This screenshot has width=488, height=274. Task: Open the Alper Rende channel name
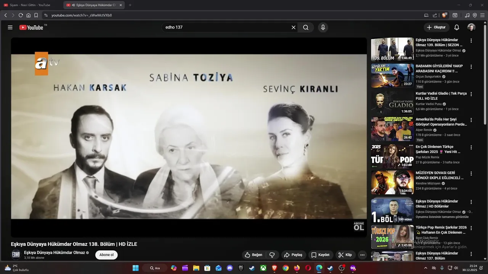(x=424, y=130)
